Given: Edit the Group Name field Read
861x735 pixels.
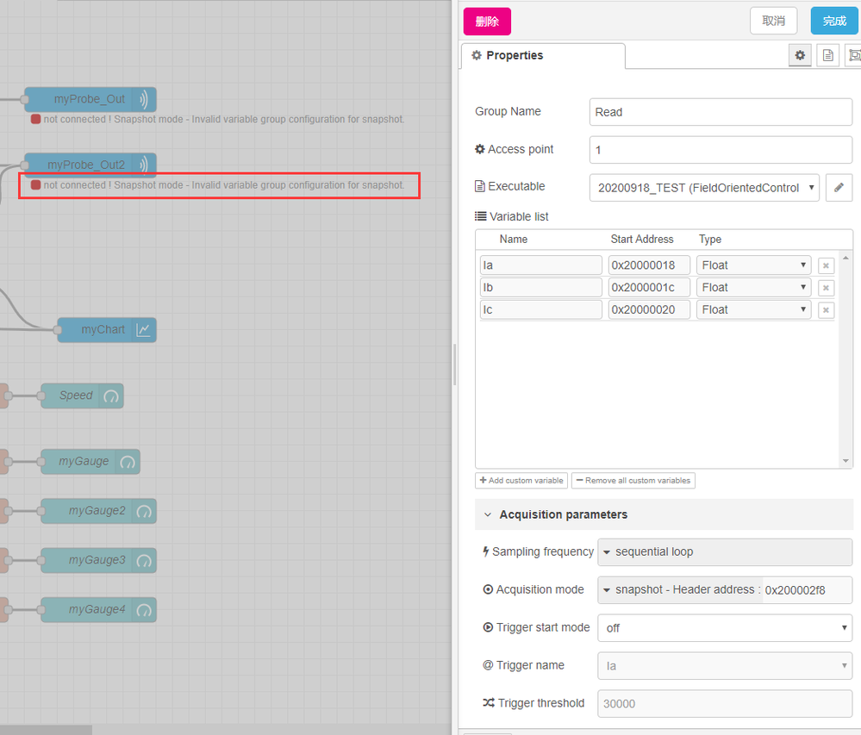Looking at the screenshot, I should click(x=721, y=112).
